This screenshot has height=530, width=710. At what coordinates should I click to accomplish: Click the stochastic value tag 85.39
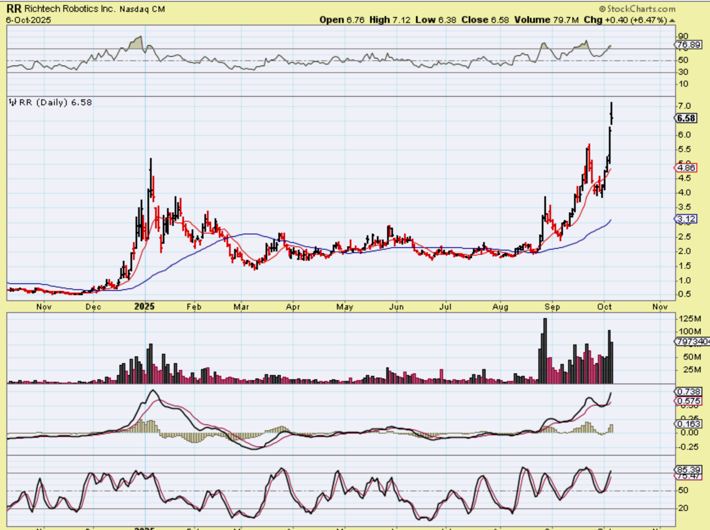688,470
